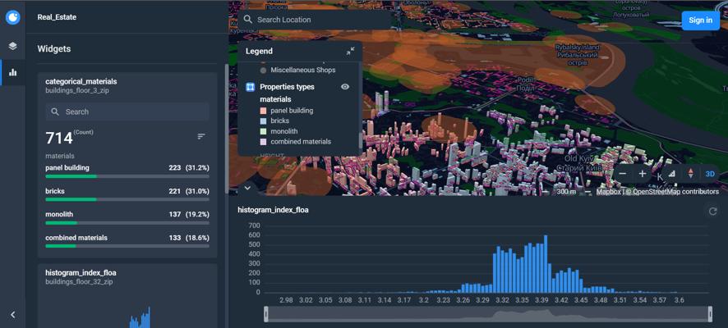Zoom out the map with minus
The image size is (728, 328).
[x=623, y=174]
